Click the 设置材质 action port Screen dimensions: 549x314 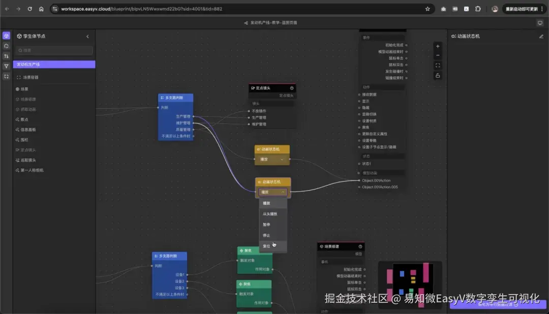coord(369,121)
